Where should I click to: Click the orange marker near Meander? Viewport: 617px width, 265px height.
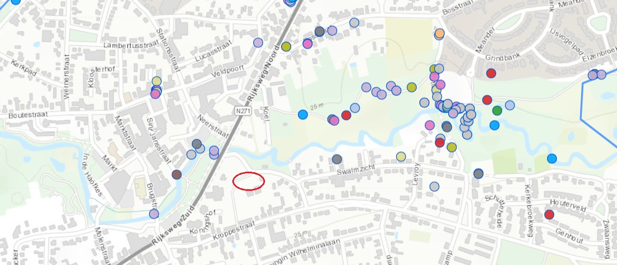click(440, 33)
